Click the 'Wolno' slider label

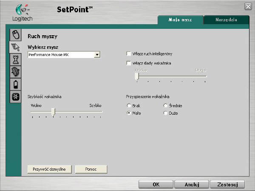point(36,106)
